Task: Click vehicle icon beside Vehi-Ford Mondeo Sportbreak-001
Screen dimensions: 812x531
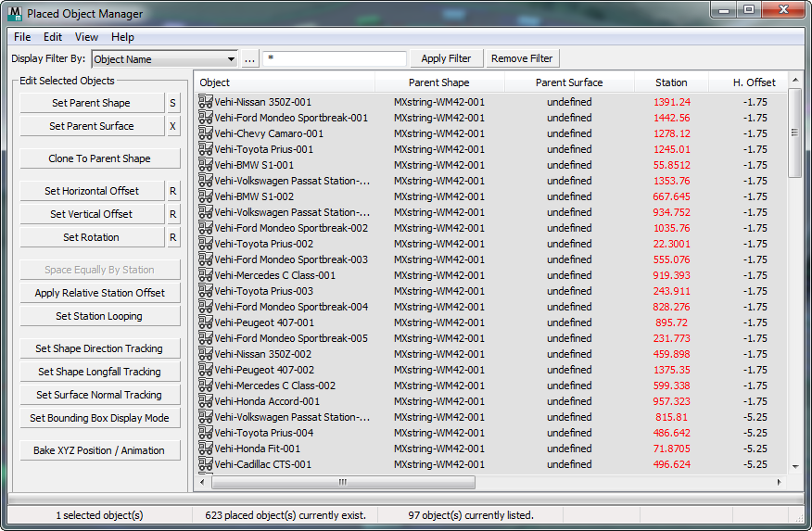Action: coord(206,118)
